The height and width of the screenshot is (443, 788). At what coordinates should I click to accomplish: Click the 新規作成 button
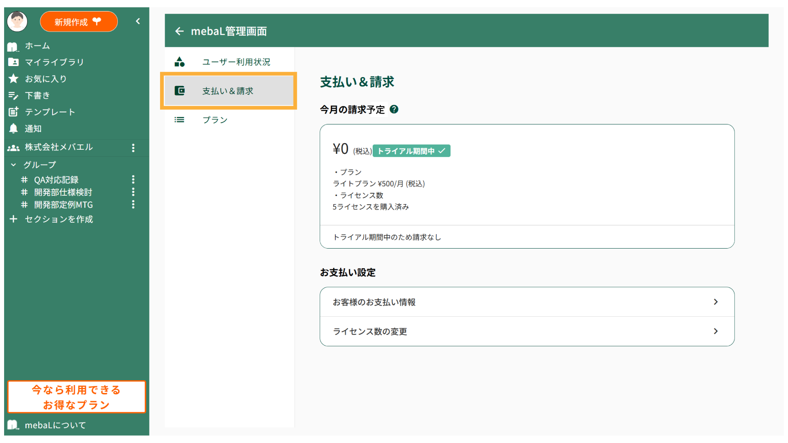pos(78,22)
